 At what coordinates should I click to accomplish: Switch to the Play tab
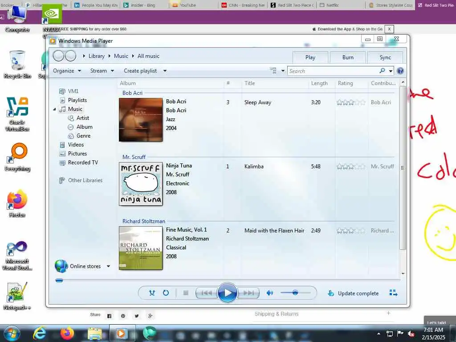pyautogui.click(x=310, y=57)
